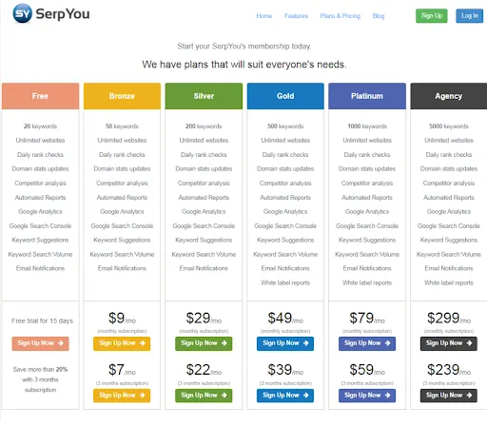Click the SerpYou logo icon

(x=22, y=13)
